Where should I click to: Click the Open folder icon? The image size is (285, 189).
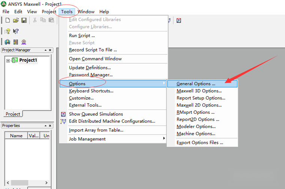16,20
